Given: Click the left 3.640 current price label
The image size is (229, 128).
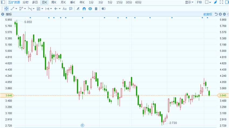Looking at the screenshot, I should [x=7, y=95].
